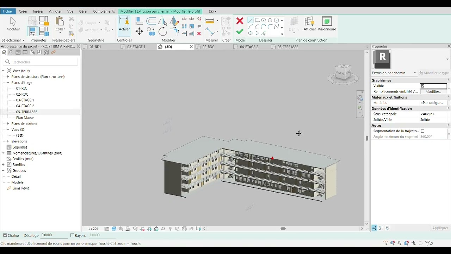The height and width of the screenshot is (254, 451).
Task: Select the Rectangle draw tool
Action: pyautogui.click(x=257, y=20)
